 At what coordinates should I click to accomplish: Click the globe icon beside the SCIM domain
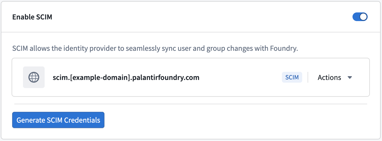(34, 77)
